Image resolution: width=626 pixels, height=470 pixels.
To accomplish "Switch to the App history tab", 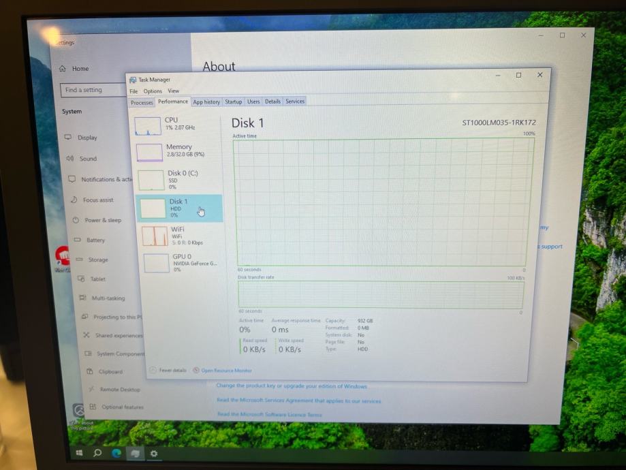I will [206, 101].
